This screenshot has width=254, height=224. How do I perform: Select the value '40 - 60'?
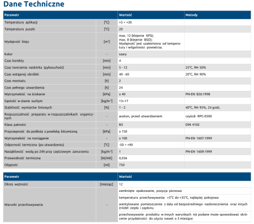[124, 74]
